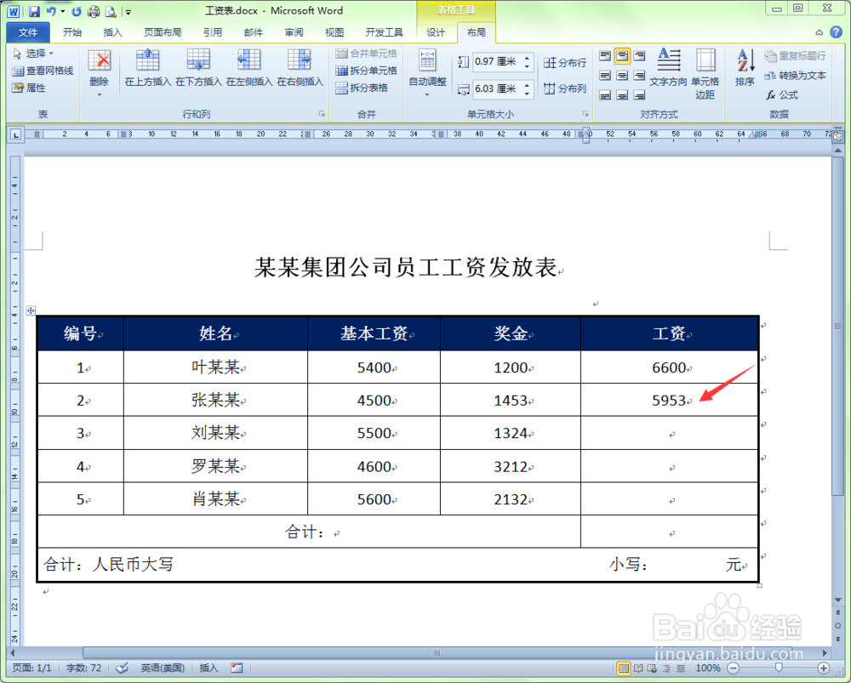851x683 pixels.
Task: Select align center left cell alignment
Action: tap(605, 76)
